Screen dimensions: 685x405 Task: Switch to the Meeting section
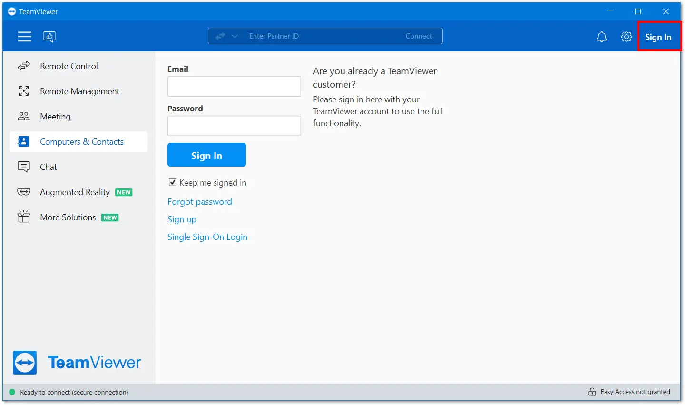point(78,117)
